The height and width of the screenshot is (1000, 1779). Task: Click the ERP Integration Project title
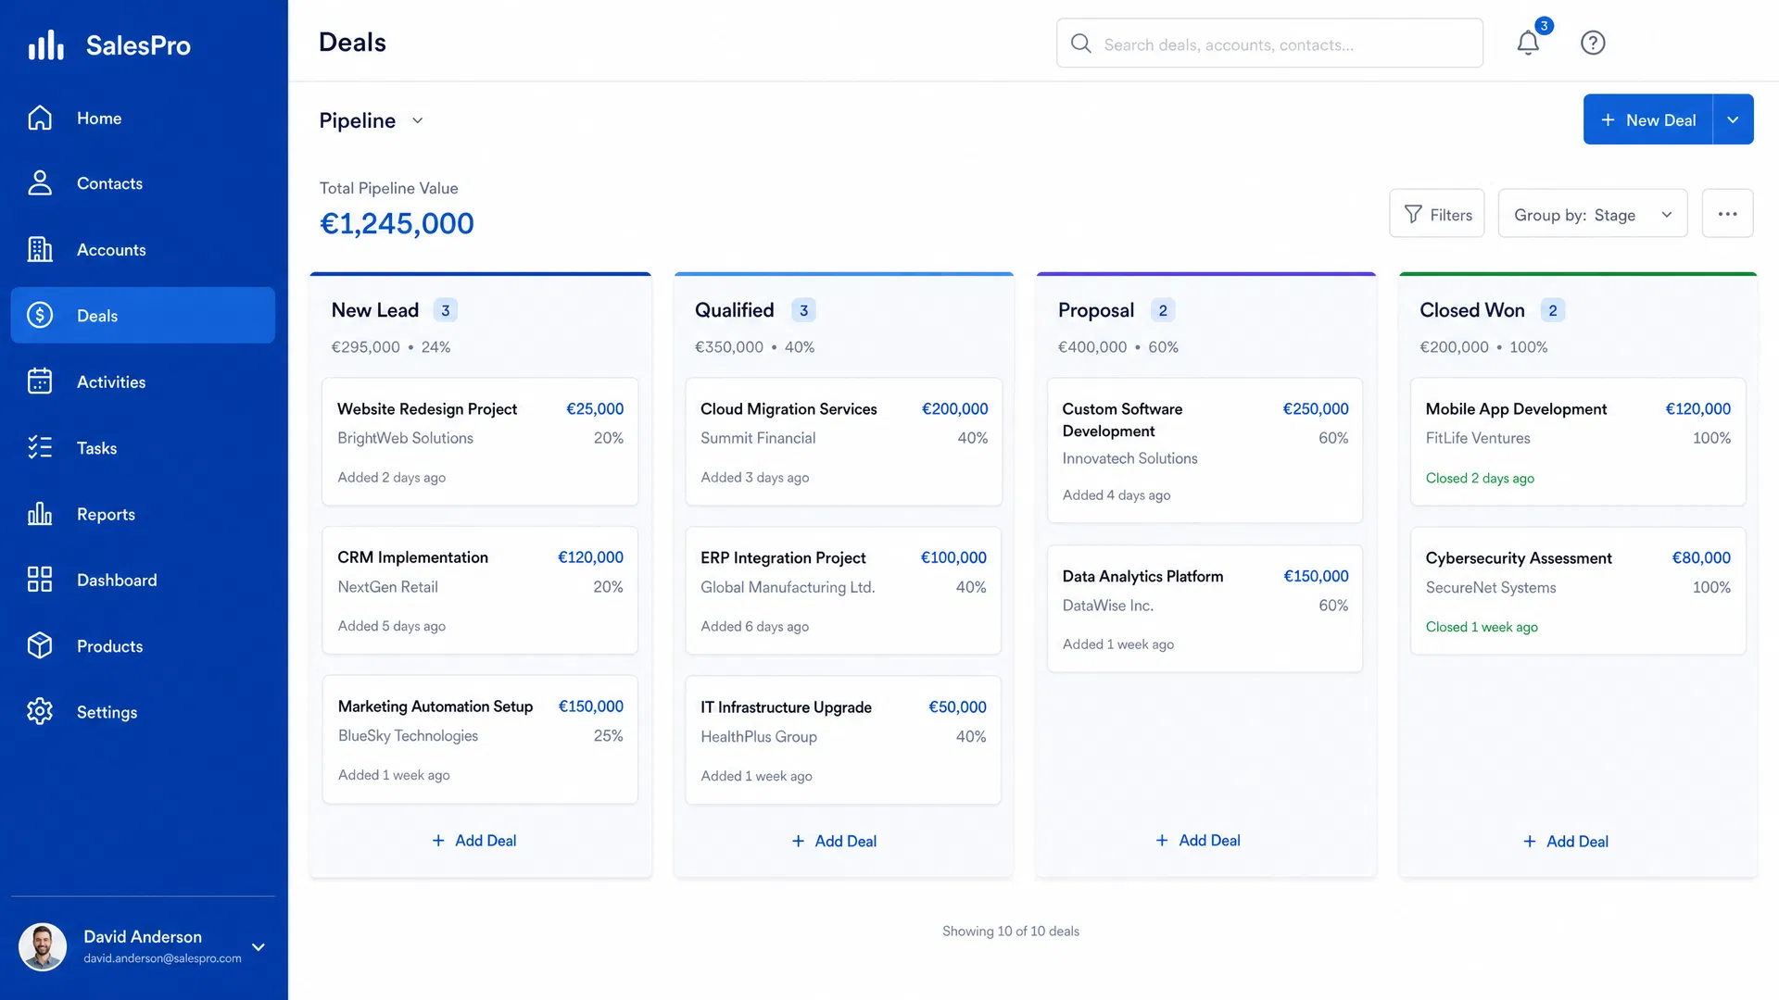coord(783,558)
